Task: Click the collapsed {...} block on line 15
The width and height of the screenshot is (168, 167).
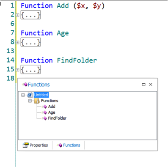Action: [x=31, y=69]
